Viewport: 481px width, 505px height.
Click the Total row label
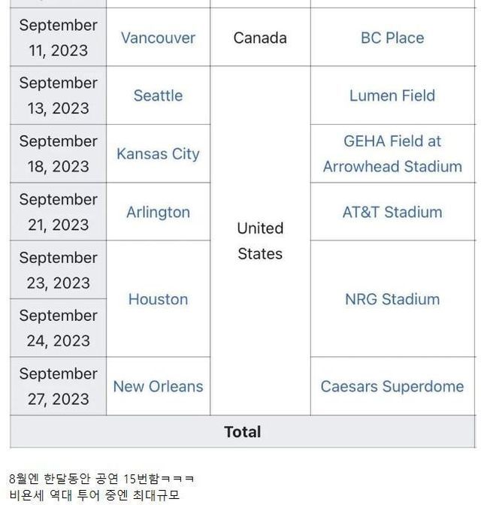click(x=243, y=432)
